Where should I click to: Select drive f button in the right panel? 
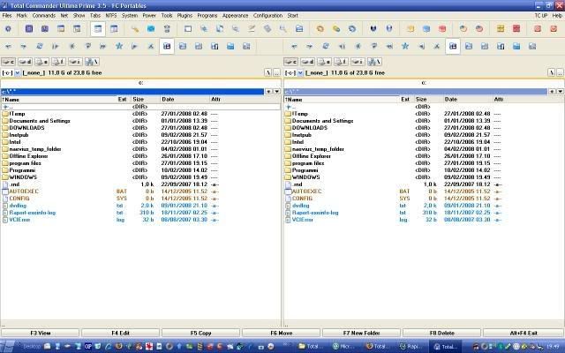(341, 62)
